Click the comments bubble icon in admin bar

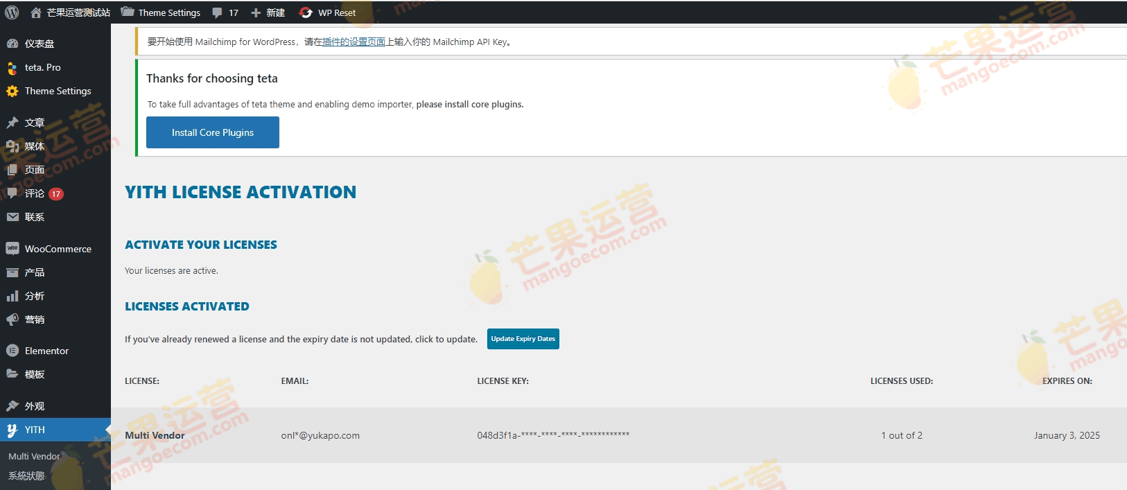point(217,12)
